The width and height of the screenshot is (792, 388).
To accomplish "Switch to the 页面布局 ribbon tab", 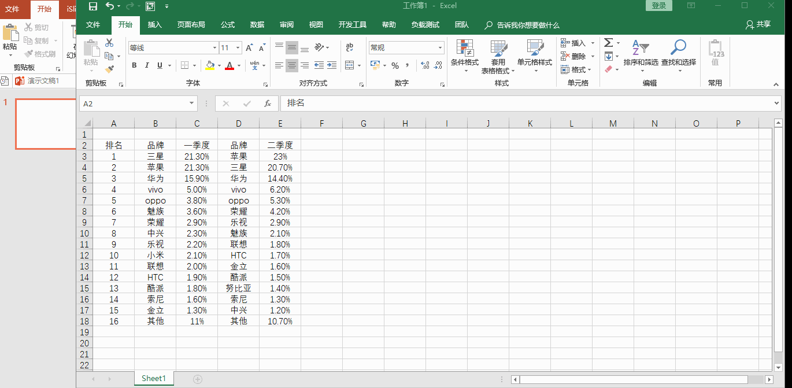I will pyautogui.click(x=191, y=25).
